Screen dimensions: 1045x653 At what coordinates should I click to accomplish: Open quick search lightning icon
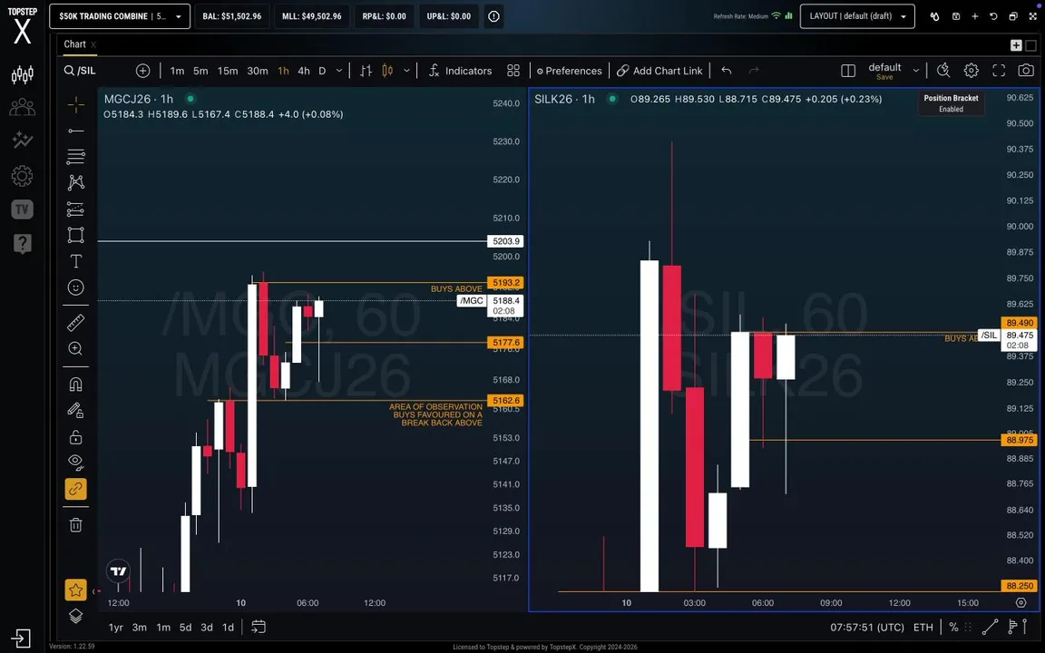tap(943, 71)
